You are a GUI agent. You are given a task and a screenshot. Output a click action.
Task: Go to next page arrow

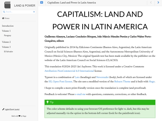coord(158,2)
